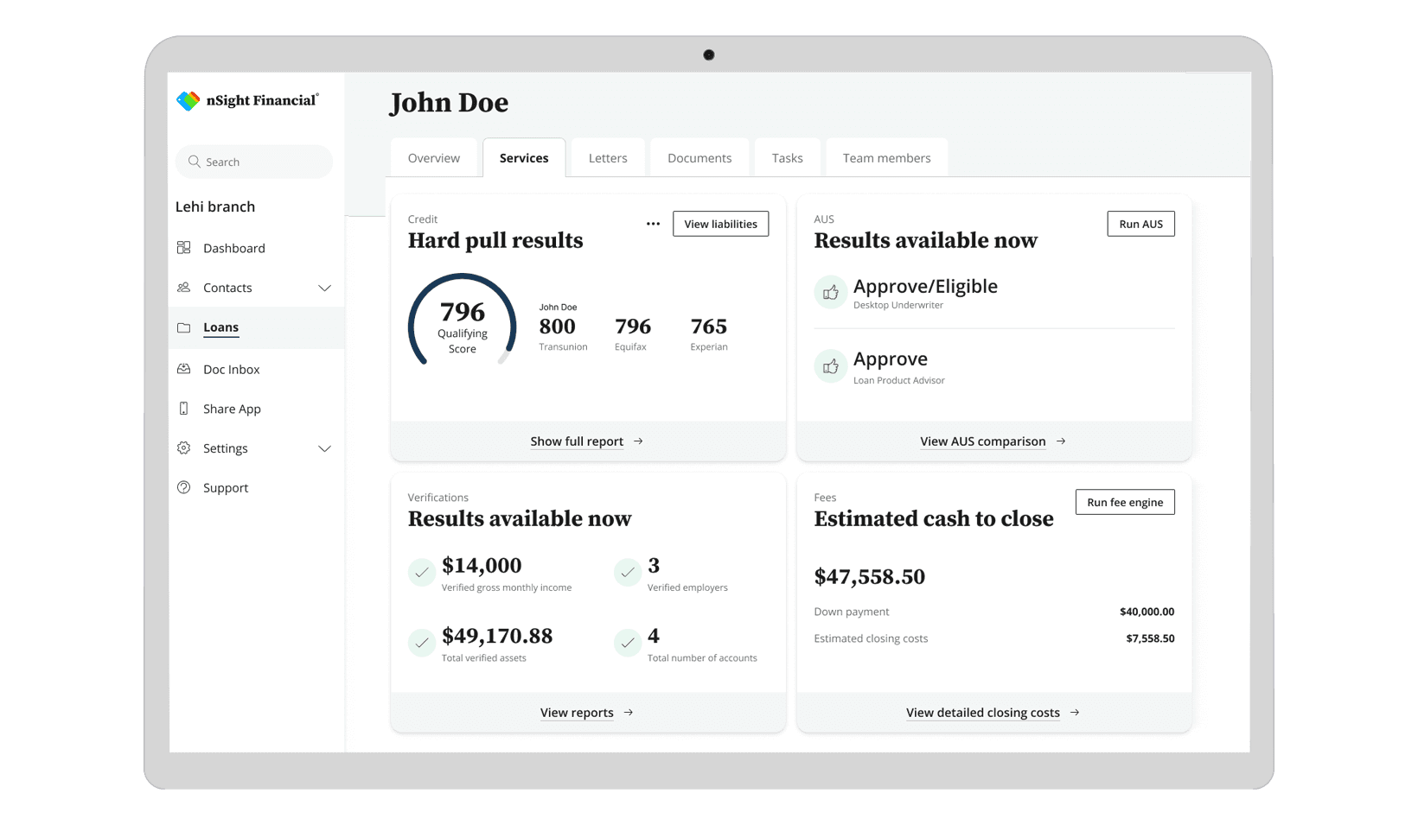1418x825 pixels.
Task: Click the View liabilities button
Action: [x=720, y=224]
